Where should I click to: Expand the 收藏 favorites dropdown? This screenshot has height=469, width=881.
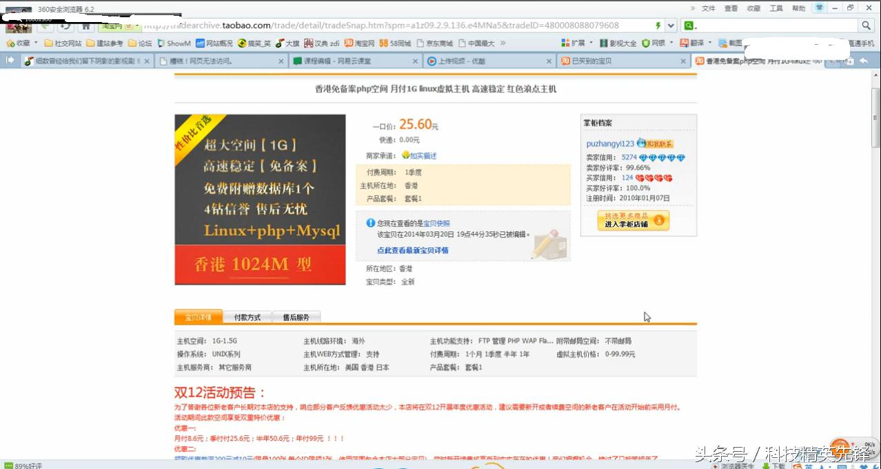pos(35,42)
